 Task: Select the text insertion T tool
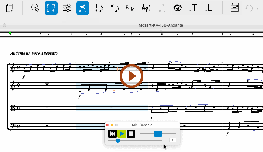pyautogui.click(x=193, y=8)
